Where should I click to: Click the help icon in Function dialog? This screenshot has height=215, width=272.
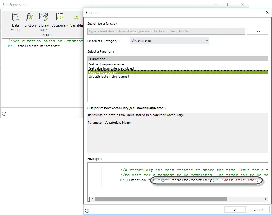[x=87, y=211]
